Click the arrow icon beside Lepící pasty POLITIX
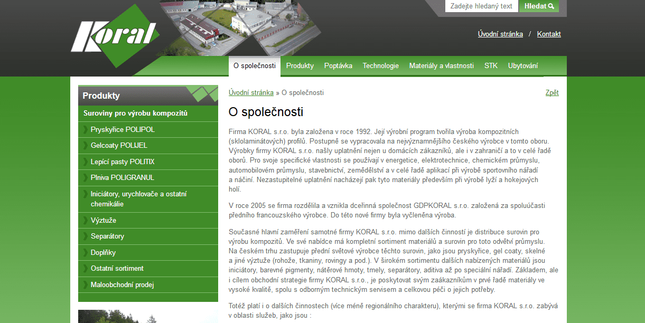This screenshot has width=645, height=323. tap(85, 161)
